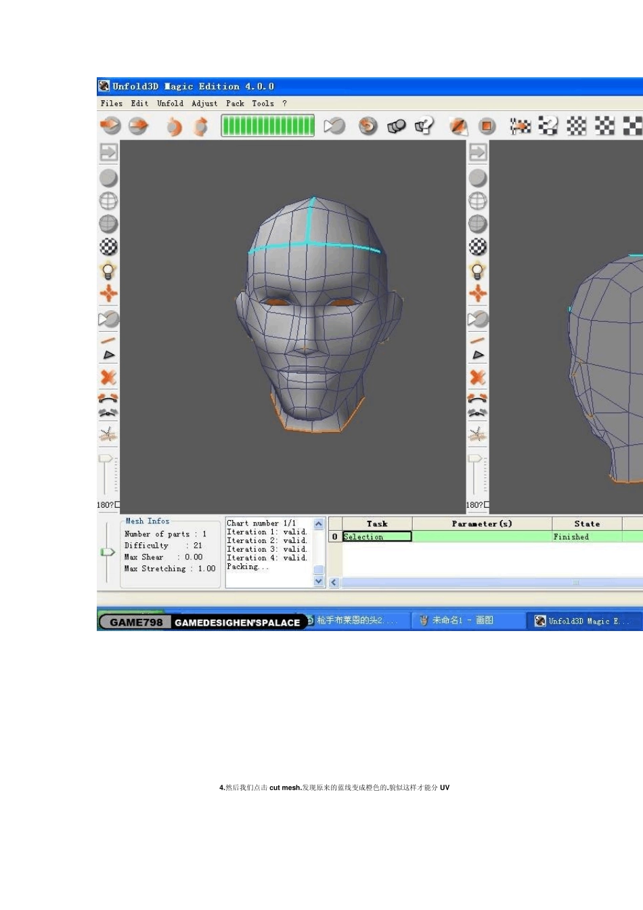Toggle the 180? checkbox in left viewport
Screen dimensions: 643x910
tap(118, 504)
